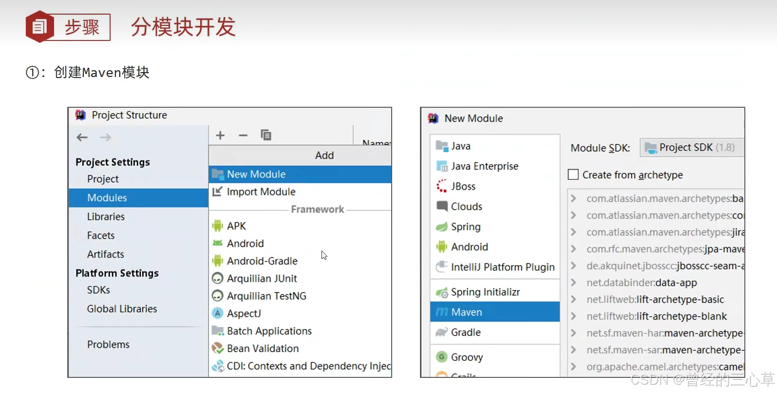The image size is (777, 393).
Task: Click the Spring leaf icon
Action: tap(442, 227)
